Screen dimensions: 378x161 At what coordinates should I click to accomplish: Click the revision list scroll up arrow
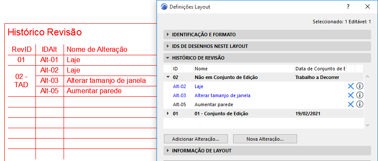(367, 76)
